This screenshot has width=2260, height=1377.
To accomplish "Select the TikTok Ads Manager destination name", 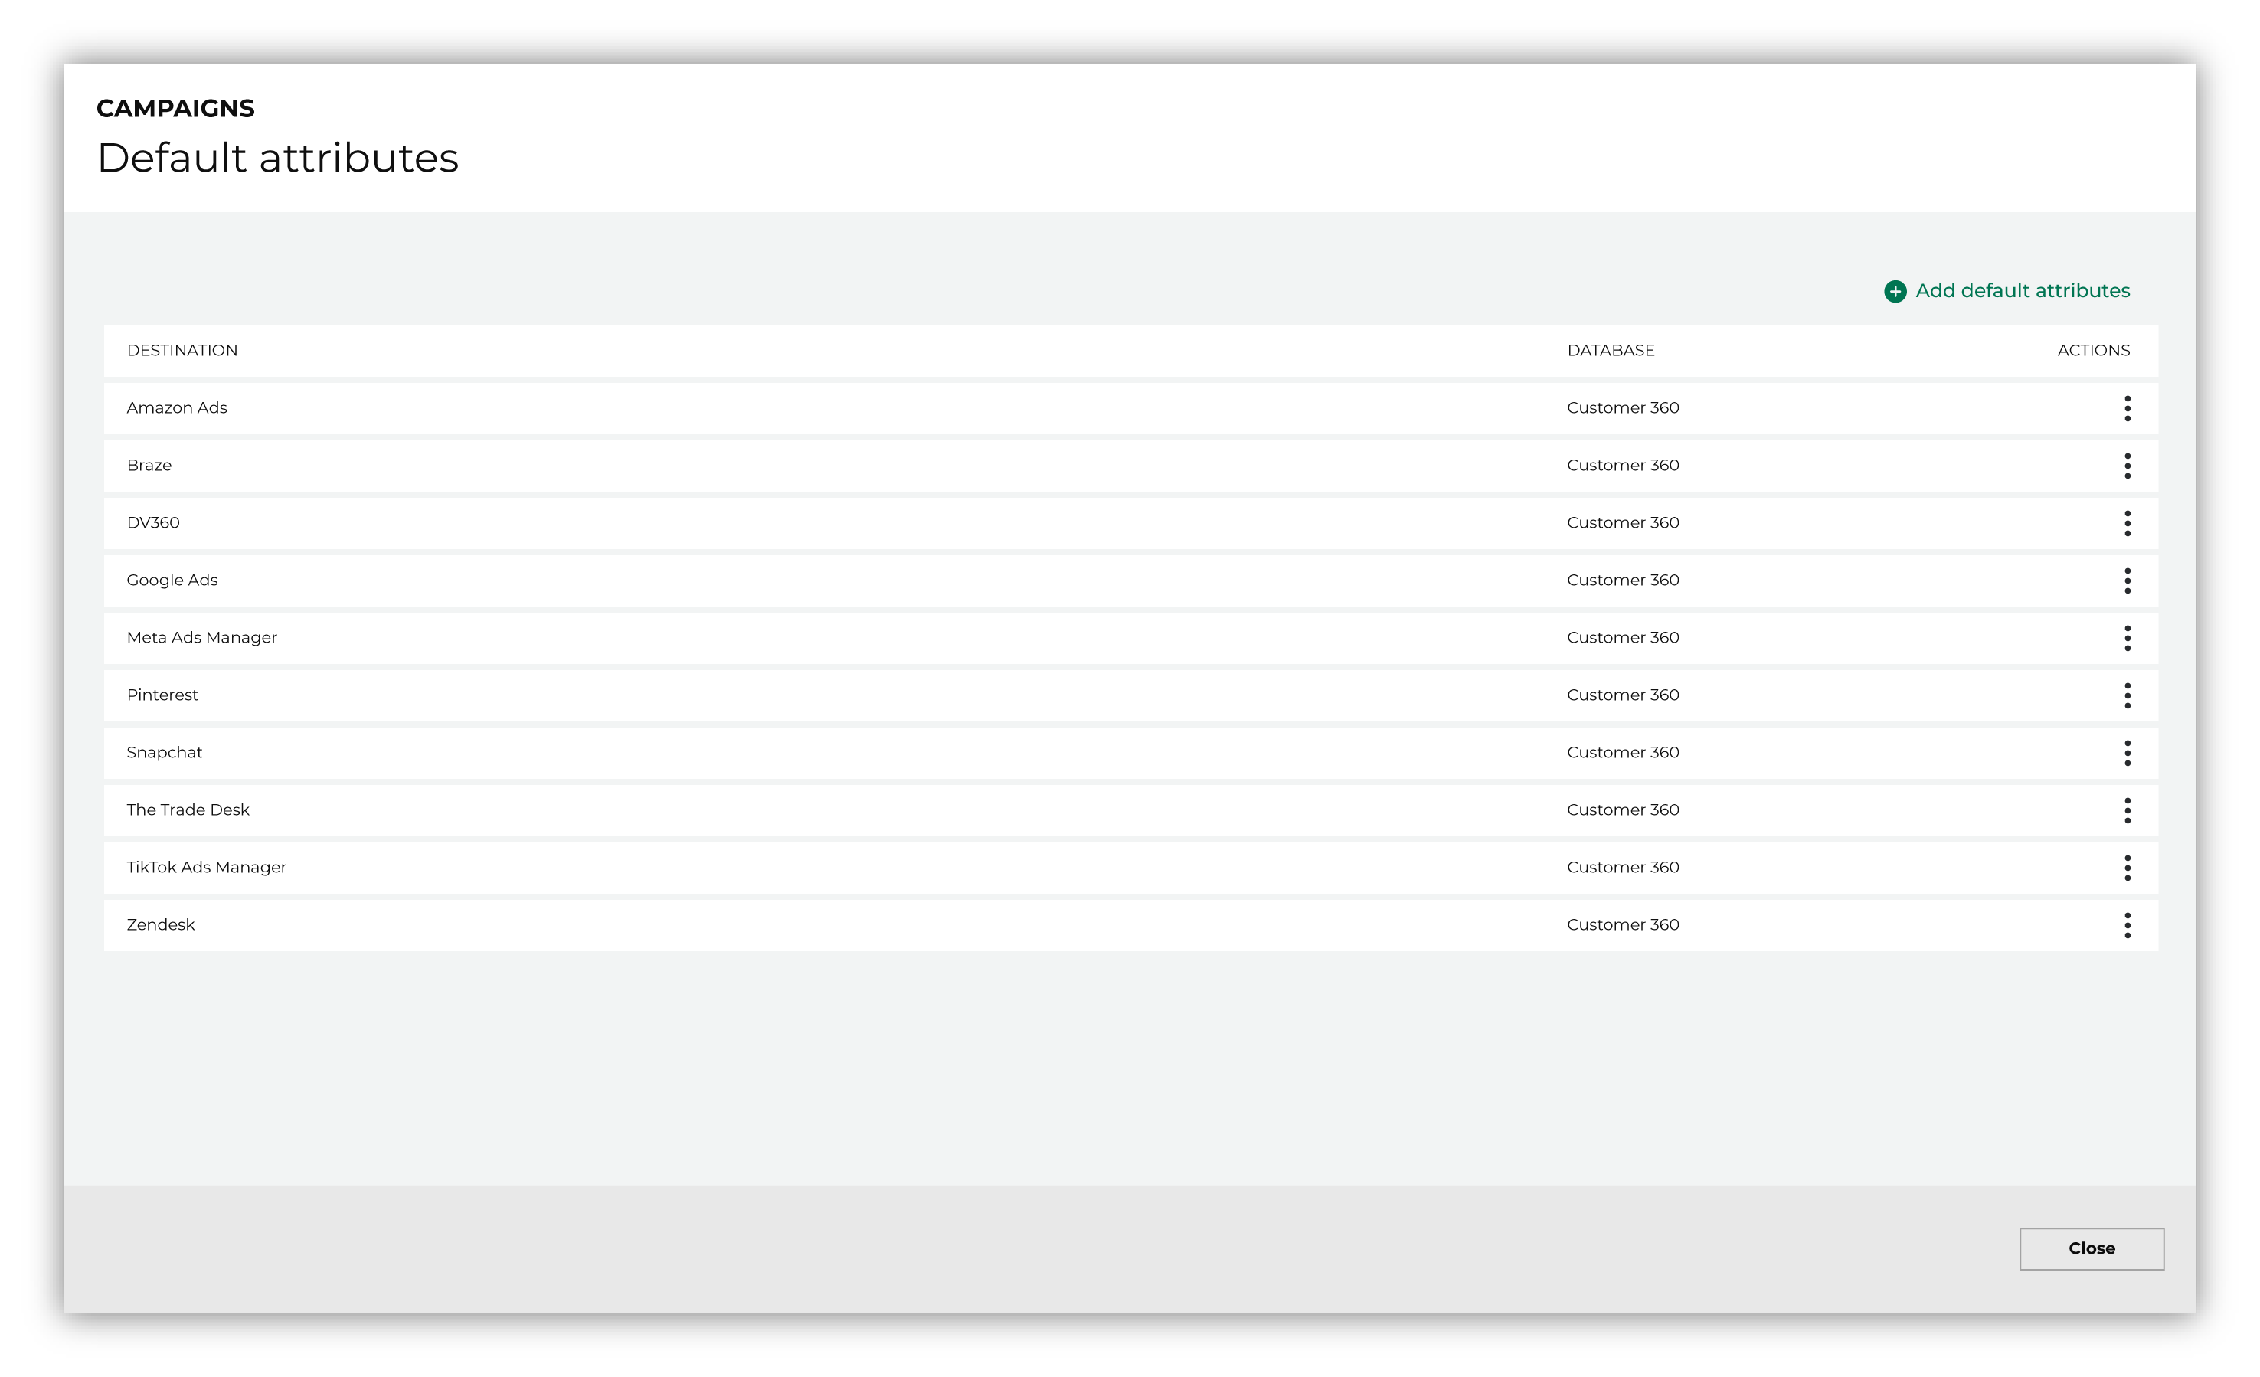I will click(206, 867).
